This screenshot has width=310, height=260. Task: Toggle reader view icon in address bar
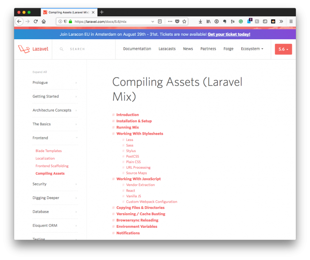(160, 22)
